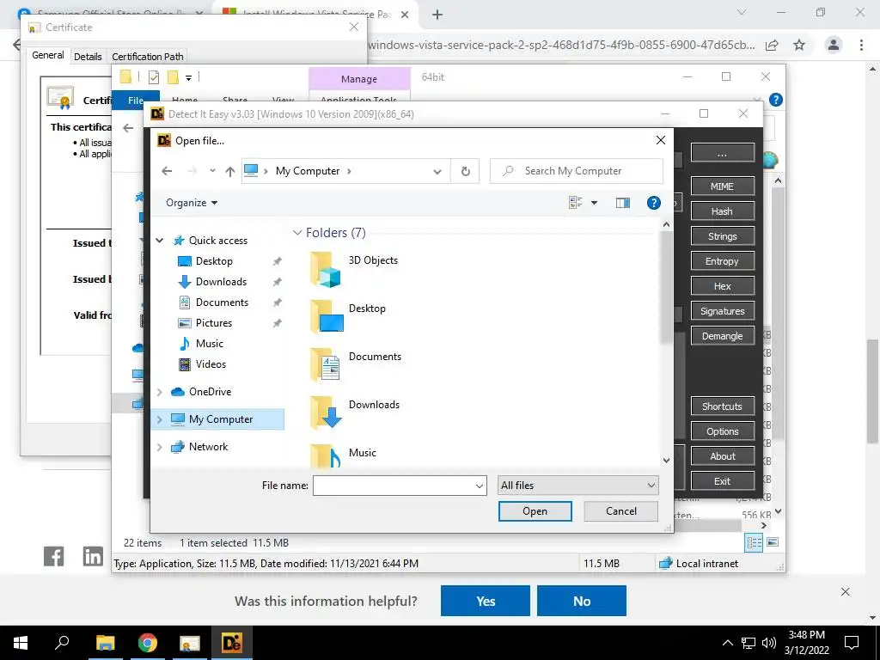The width and height of the screenshot is (880, 660).
Task: Open the address bar previous locations dropdown
Action: [x=437, y=172]
